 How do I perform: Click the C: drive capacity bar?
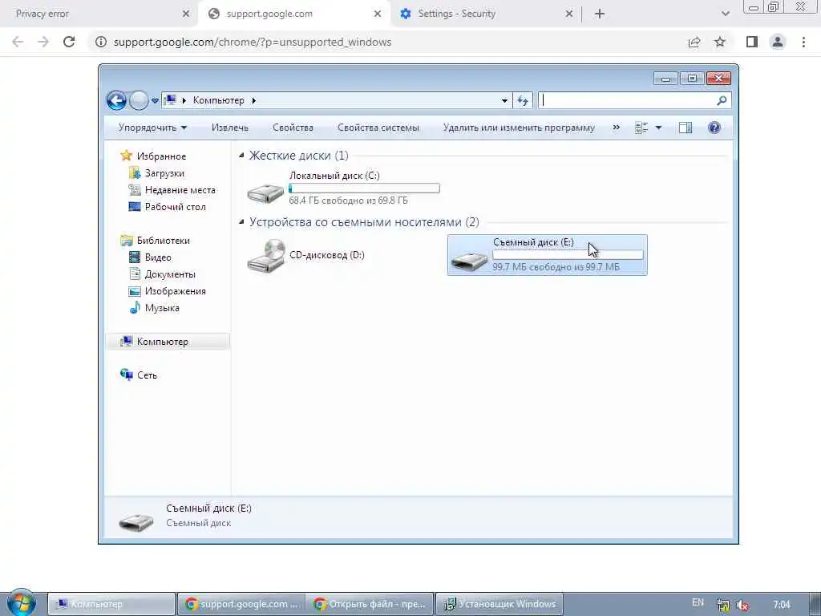point(365,188)
